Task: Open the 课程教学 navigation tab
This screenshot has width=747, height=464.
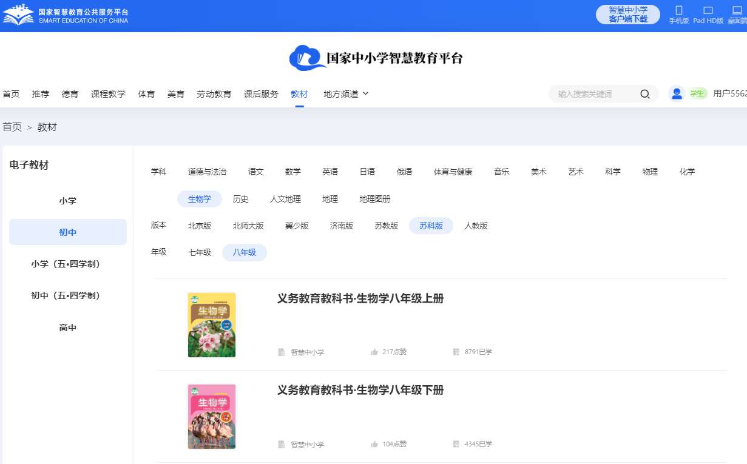Action: pyautogui.click(x=108, y=94)
